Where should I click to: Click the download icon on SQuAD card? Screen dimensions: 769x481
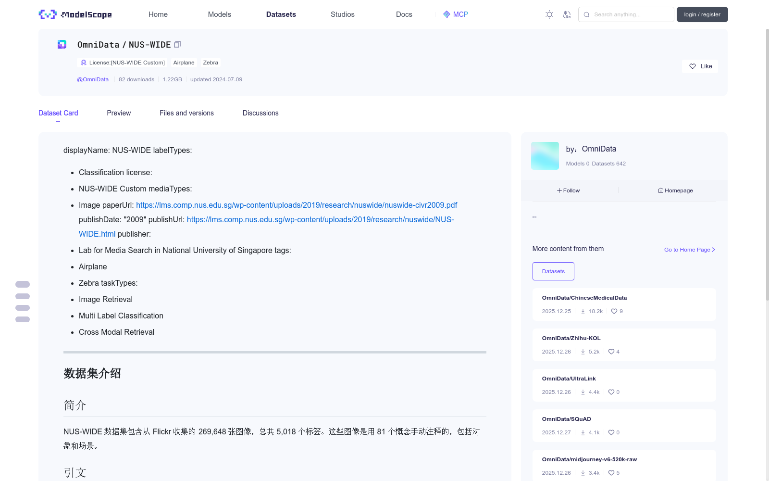tap(583, 432)
